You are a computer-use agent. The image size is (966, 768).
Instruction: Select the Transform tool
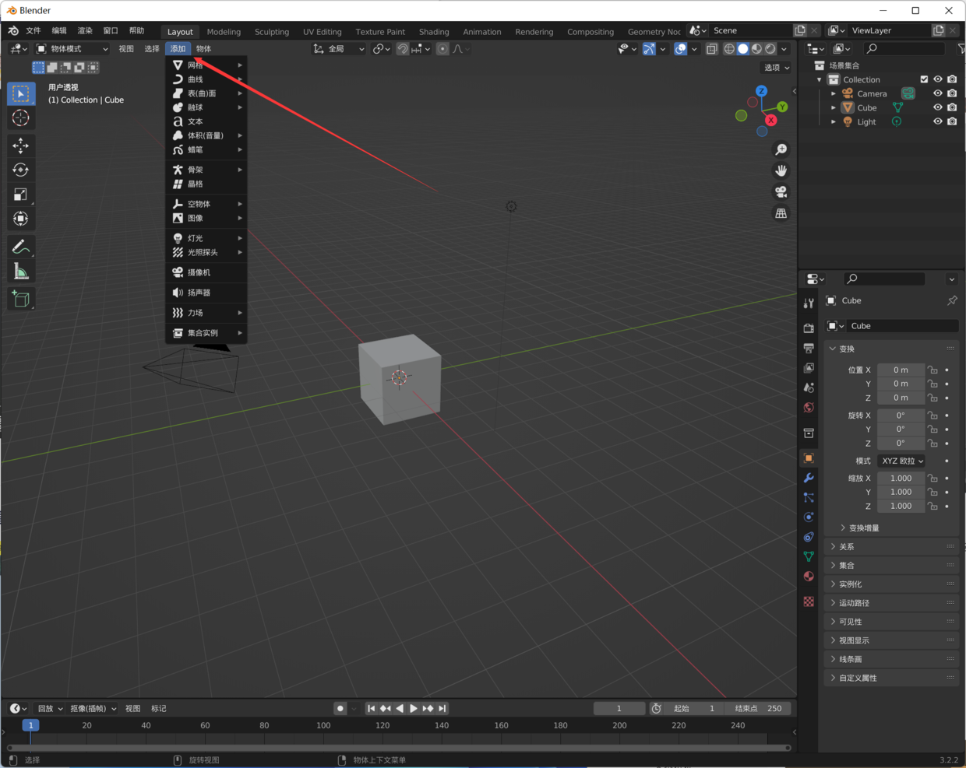[21, 219]
